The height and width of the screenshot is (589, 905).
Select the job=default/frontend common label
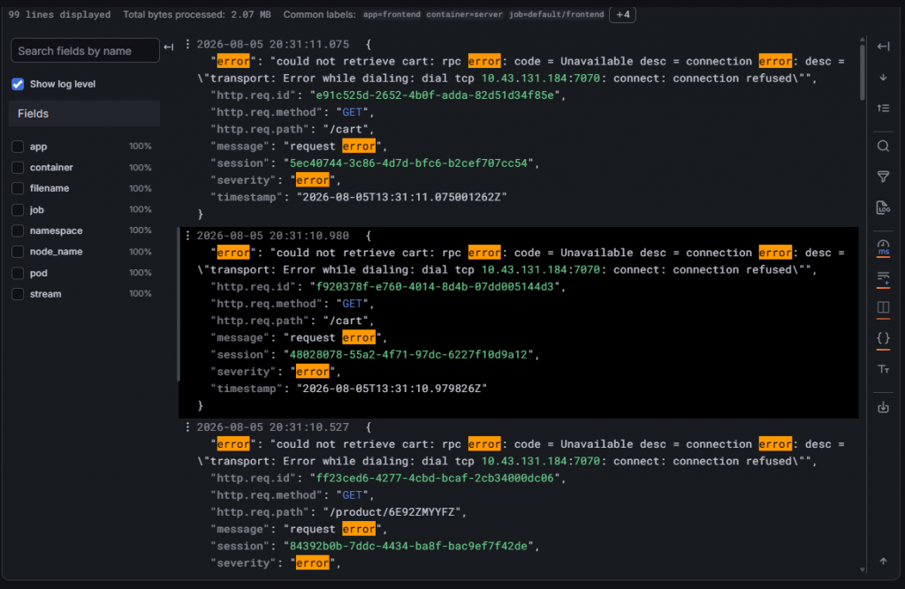coord(557,14)
